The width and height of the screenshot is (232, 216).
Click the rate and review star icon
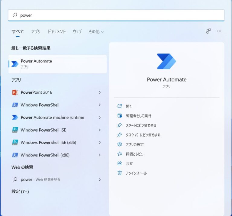point(120,154)
